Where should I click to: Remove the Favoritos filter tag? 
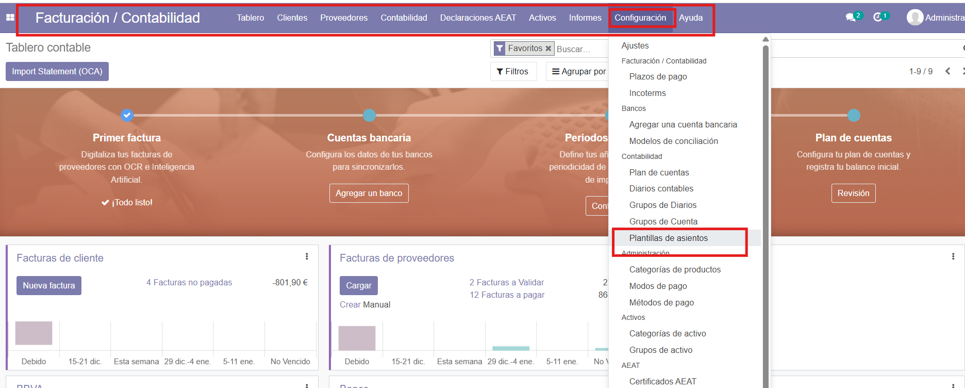[548, 48]
